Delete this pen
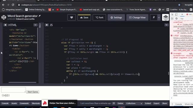This screenshot has width=193, height=108. tap(120, 103)
